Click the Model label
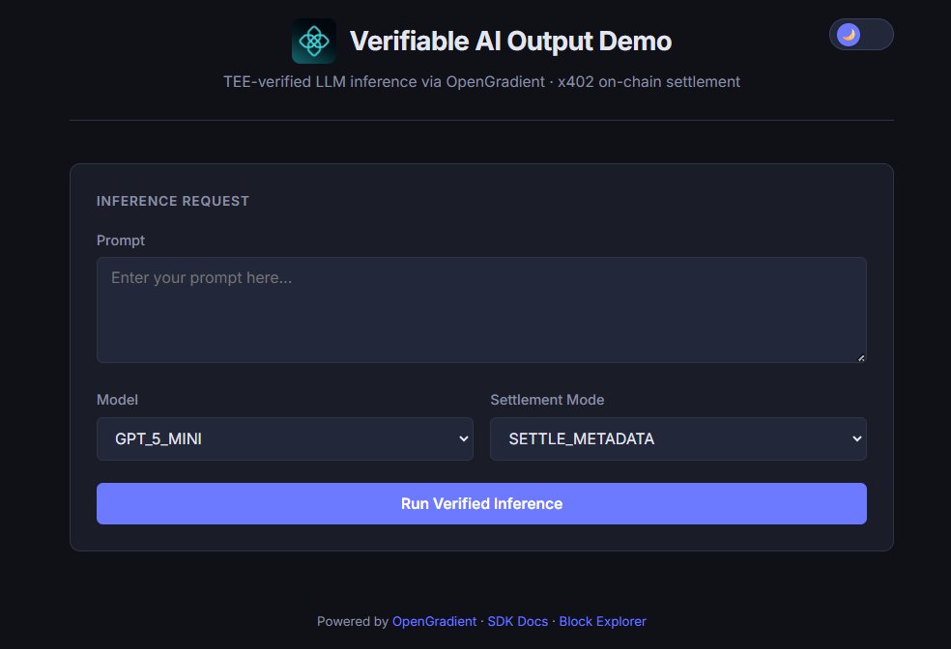 117,400
